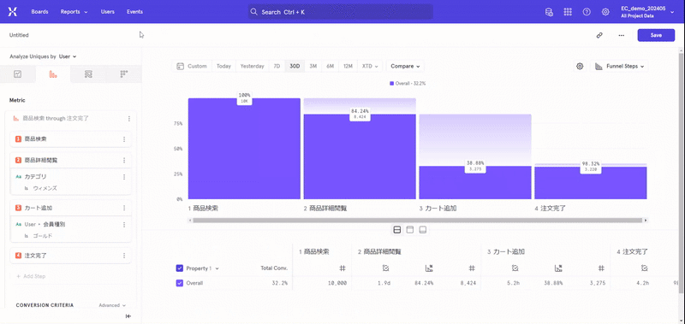Select the 30D date range tab
The height and width of the screenshot is (324, 685).
click(x=295, y=67)
